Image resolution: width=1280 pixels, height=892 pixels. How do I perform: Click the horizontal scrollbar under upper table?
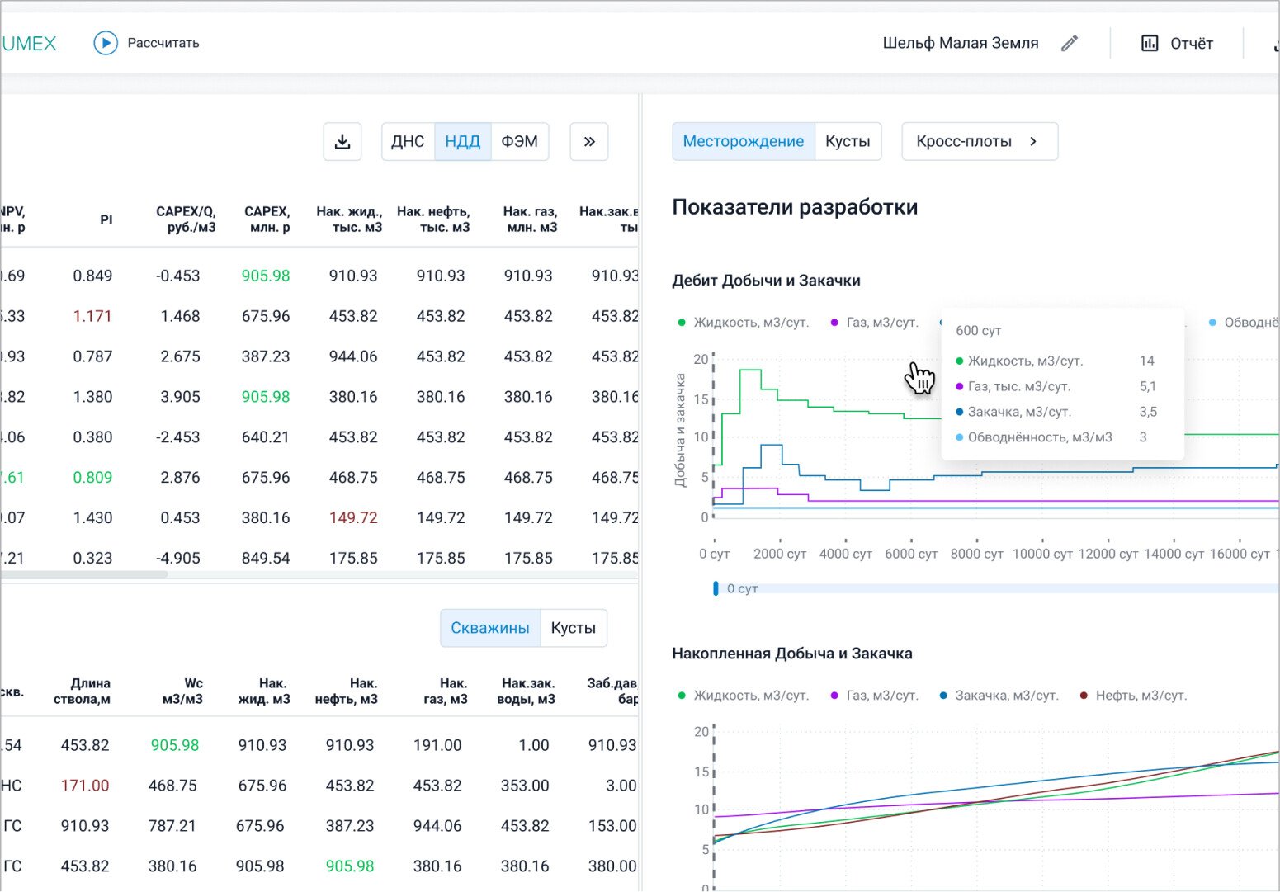tap(83, 574)
